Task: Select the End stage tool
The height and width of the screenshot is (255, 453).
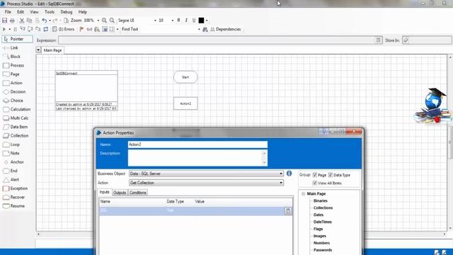Action: (11, 171)
